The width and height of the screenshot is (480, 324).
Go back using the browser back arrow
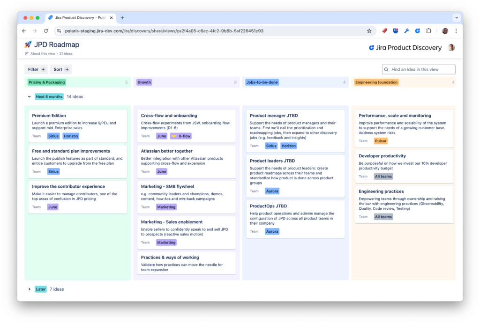[x=24, y=31]
